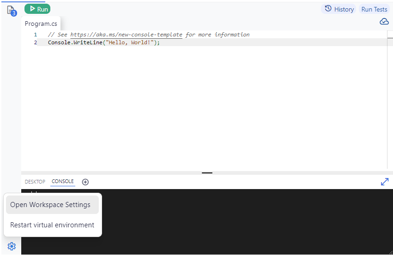Open the History panel

point(339,9)
